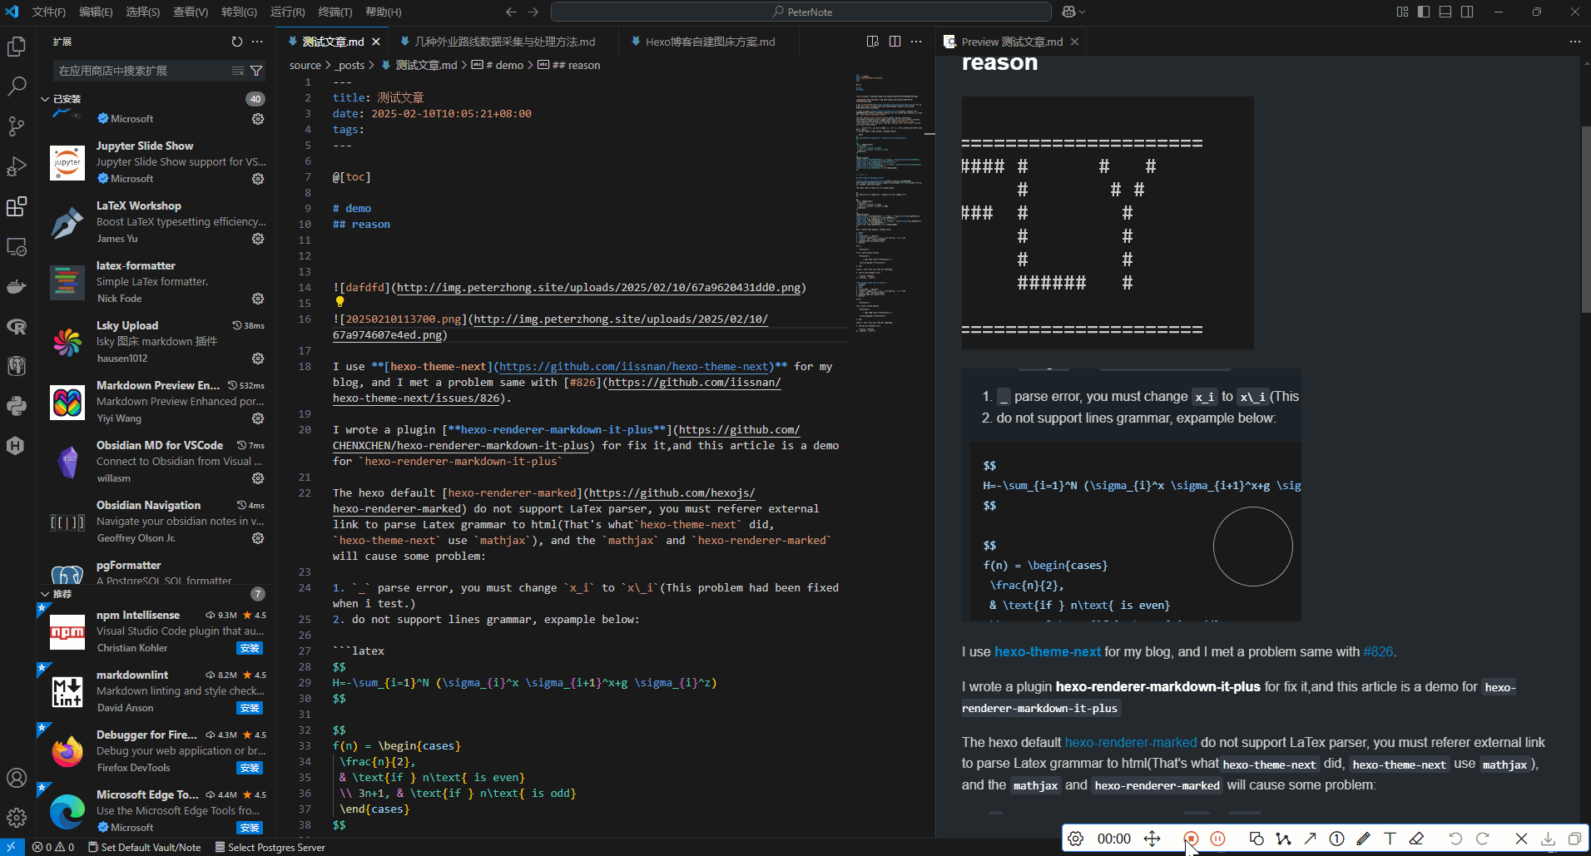Open preview to the side icon

(873, 42)
